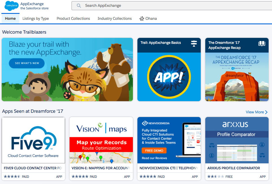Image resolution: width=272 pixels, height=184 pixels.
Task: Click the Arxxus star rating
Action: click(216, 177)
